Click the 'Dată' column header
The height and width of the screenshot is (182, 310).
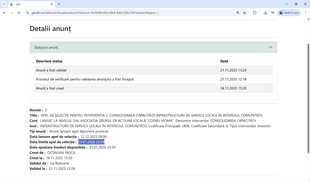[x=224, y=61]
